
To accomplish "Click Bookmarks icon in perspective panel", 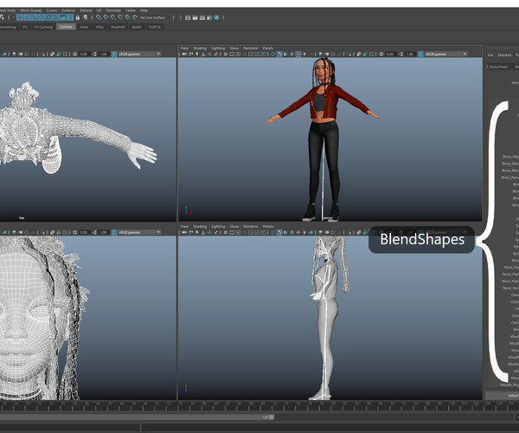I will pyautogui.click(x=196, y=54).
